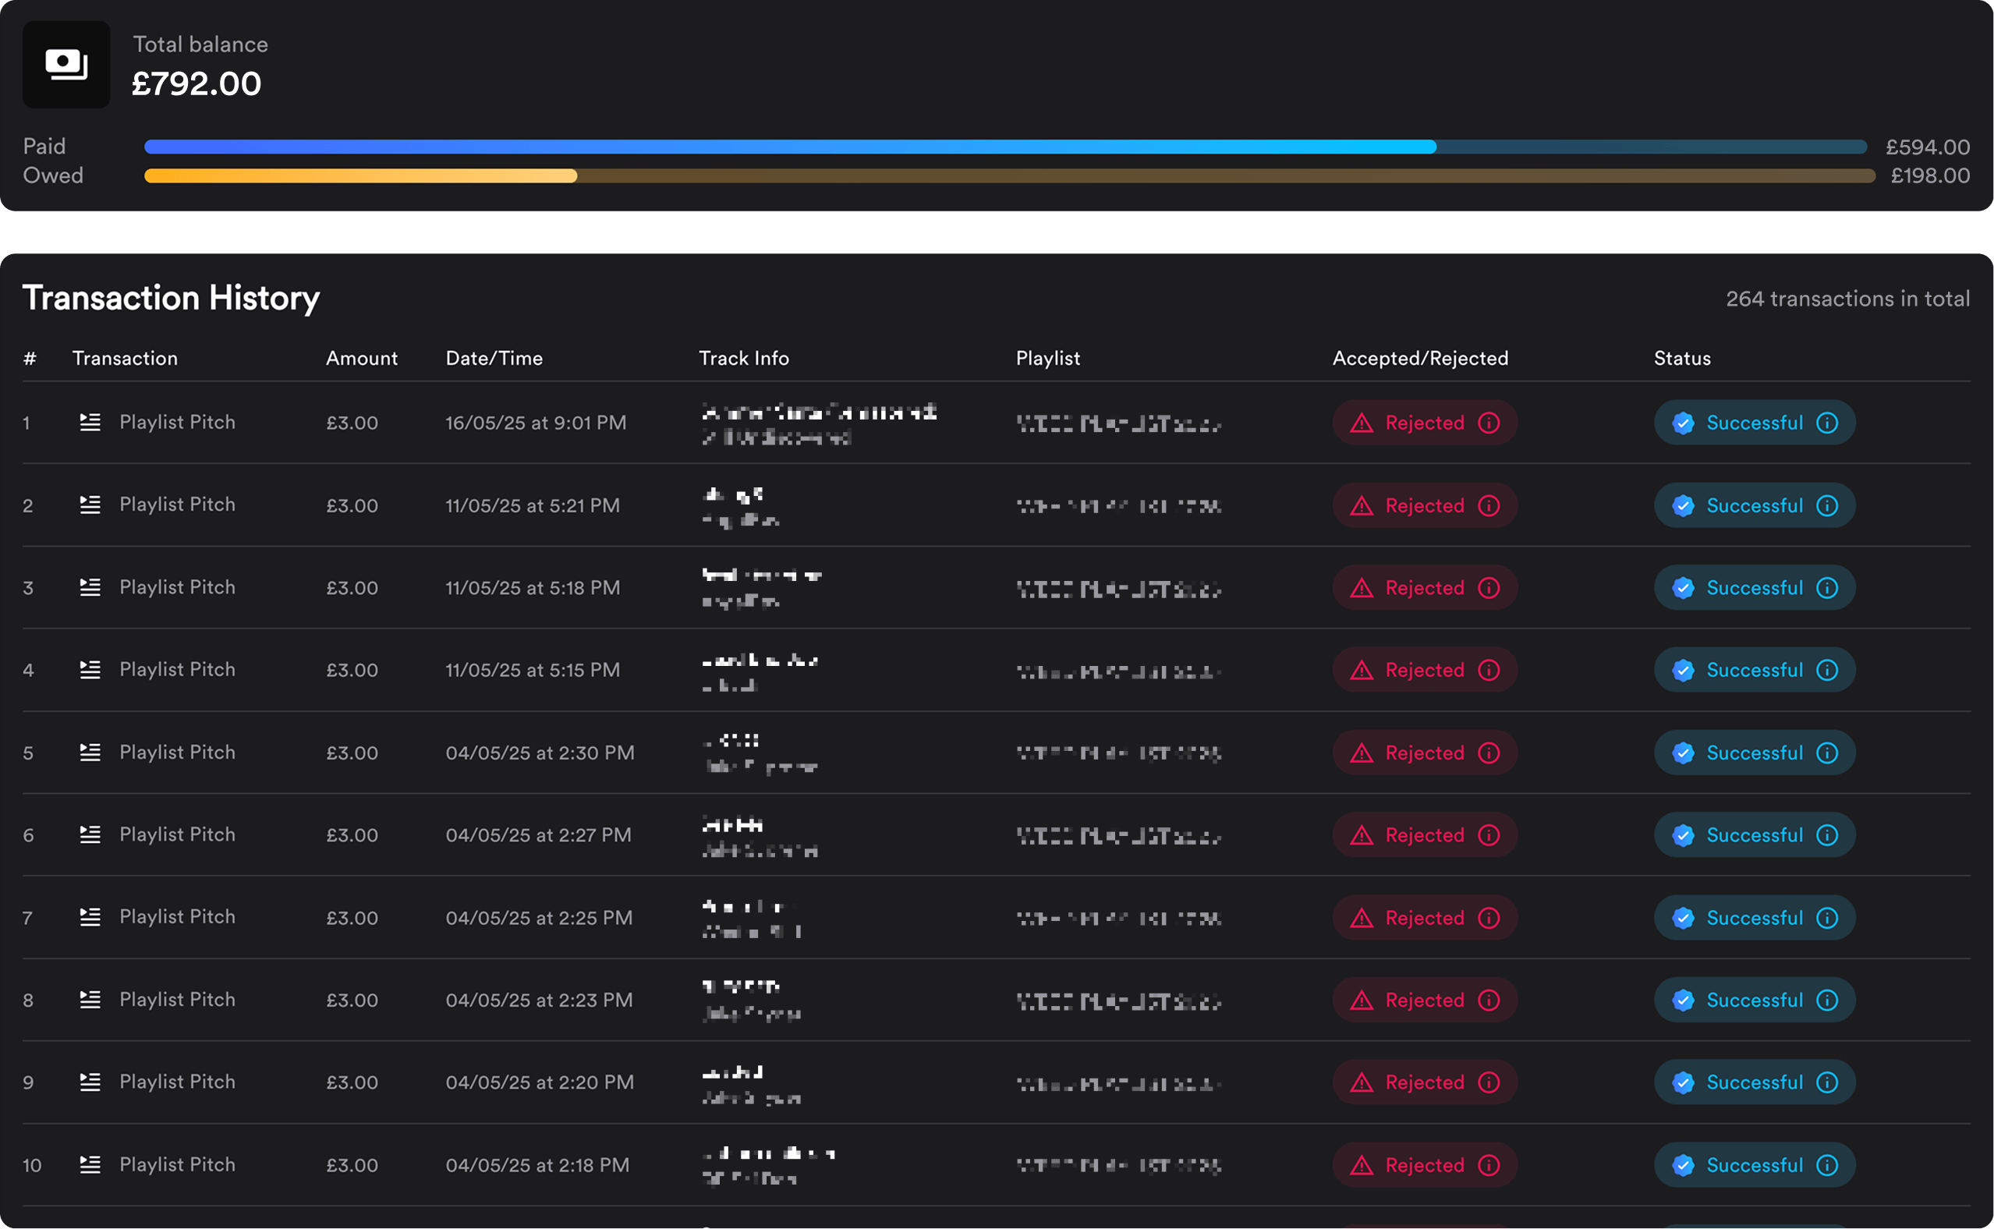Image resolution: width=1994 pixels, height=1229 pixels.
Task: Click the Date/Time column header
Action: click(x=494, y=359)
